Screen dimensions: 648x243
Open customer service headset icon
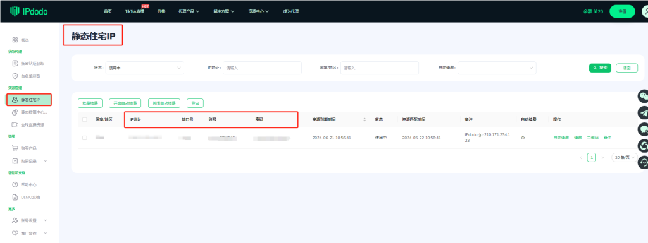643,162
